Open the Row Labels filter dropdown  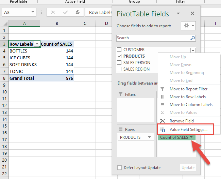37,44
